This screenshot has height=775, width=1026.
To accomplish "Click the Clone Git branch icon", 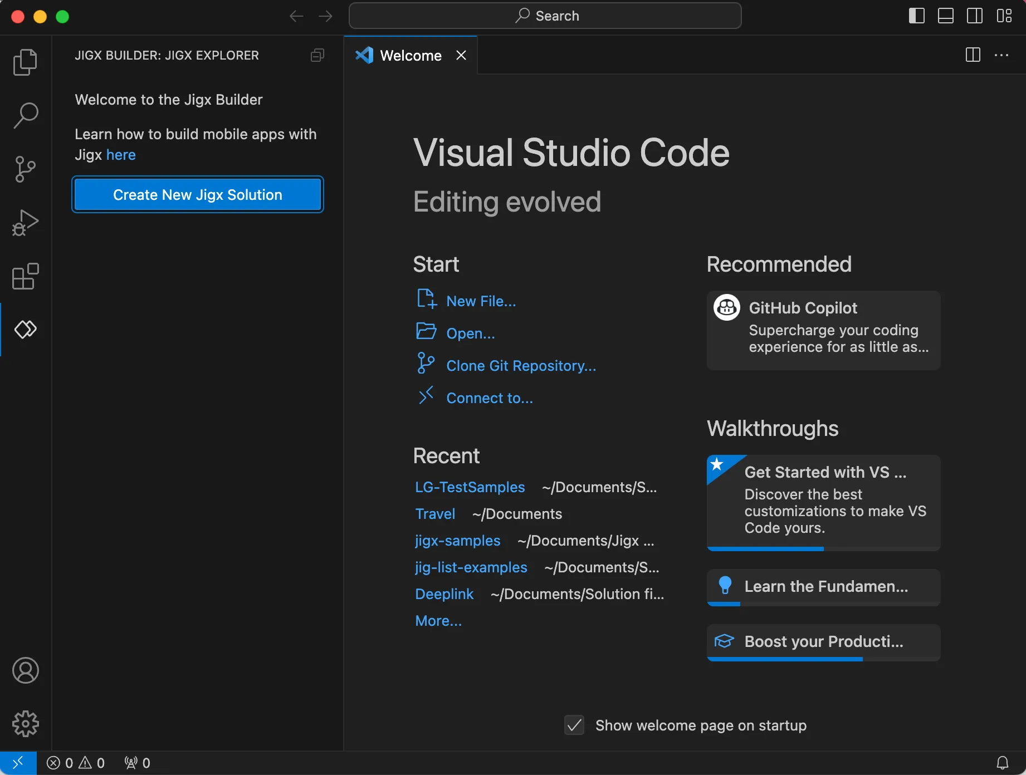I will (426, 363).
